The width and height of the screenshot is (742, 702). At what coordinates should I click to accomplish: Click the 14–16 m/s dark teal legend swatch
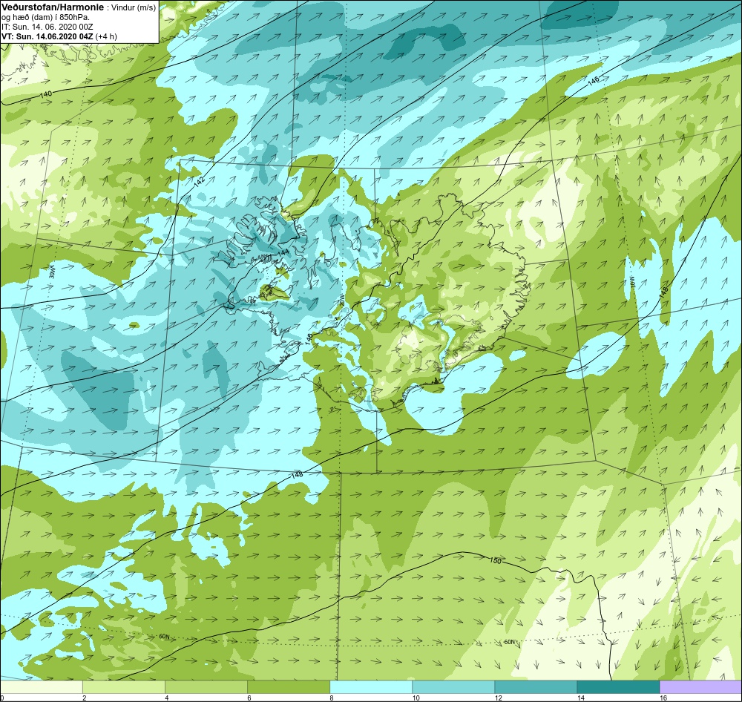click(x=618, y=687)
